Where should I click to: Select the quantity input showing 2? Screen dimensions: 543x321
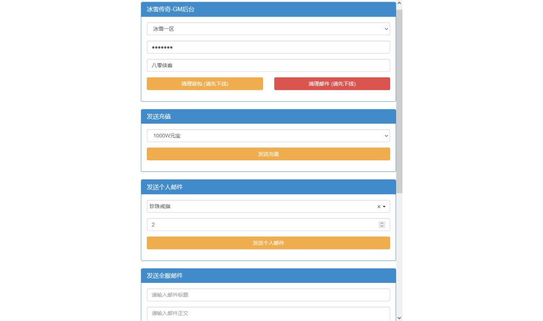coord(260,224)
